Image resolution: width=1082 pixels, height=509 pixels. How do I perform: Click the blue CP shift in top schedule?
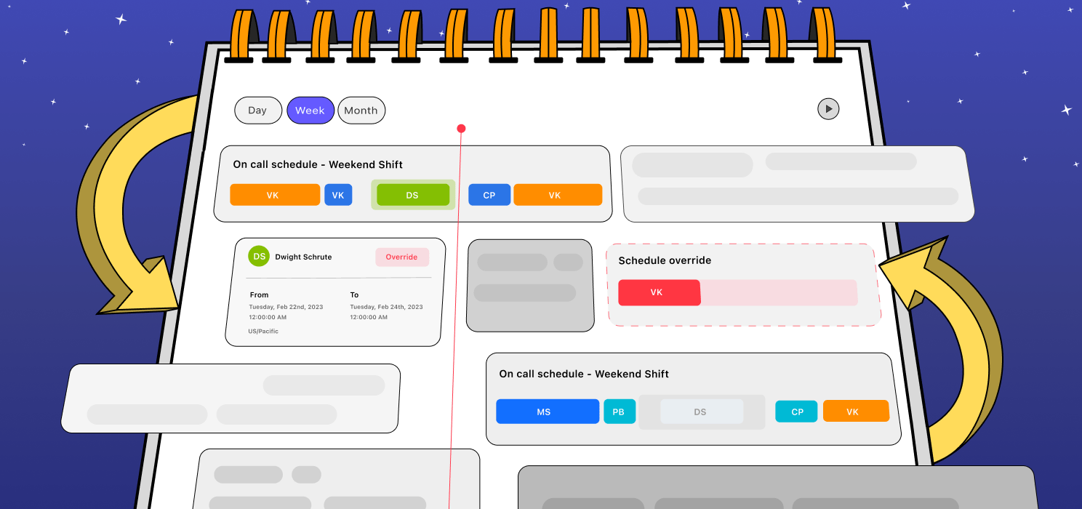(x=489, y=195)
